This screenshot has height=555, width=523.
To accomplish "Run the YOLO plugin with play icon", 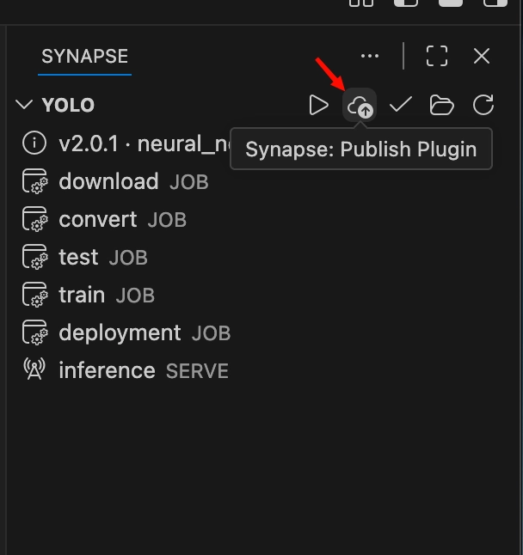I will pyautogui.click(x=319, y=105).
